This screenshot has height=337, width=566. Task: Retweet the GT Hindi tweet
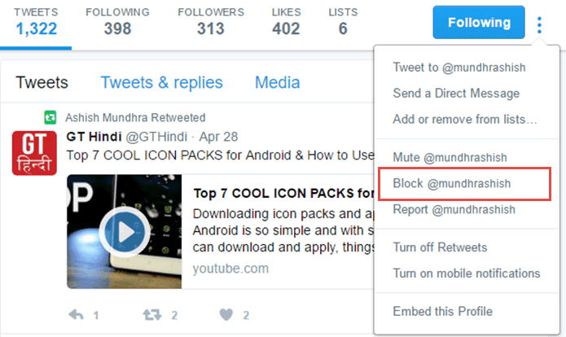pyautogui.click(x=152, y=315)
